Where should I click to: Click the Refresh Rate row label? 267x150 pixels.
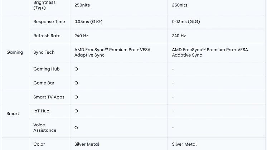pyautogui.click(x=47, y=36)
